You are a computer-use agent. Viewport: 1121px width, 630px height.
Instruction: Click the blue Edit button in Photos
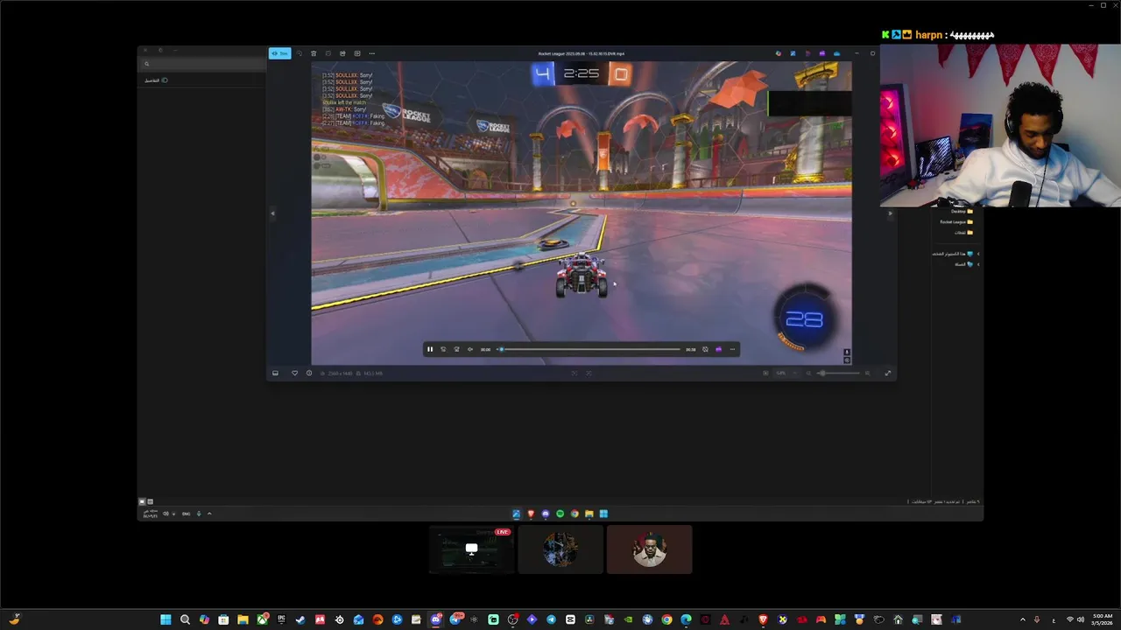point(279,53)
